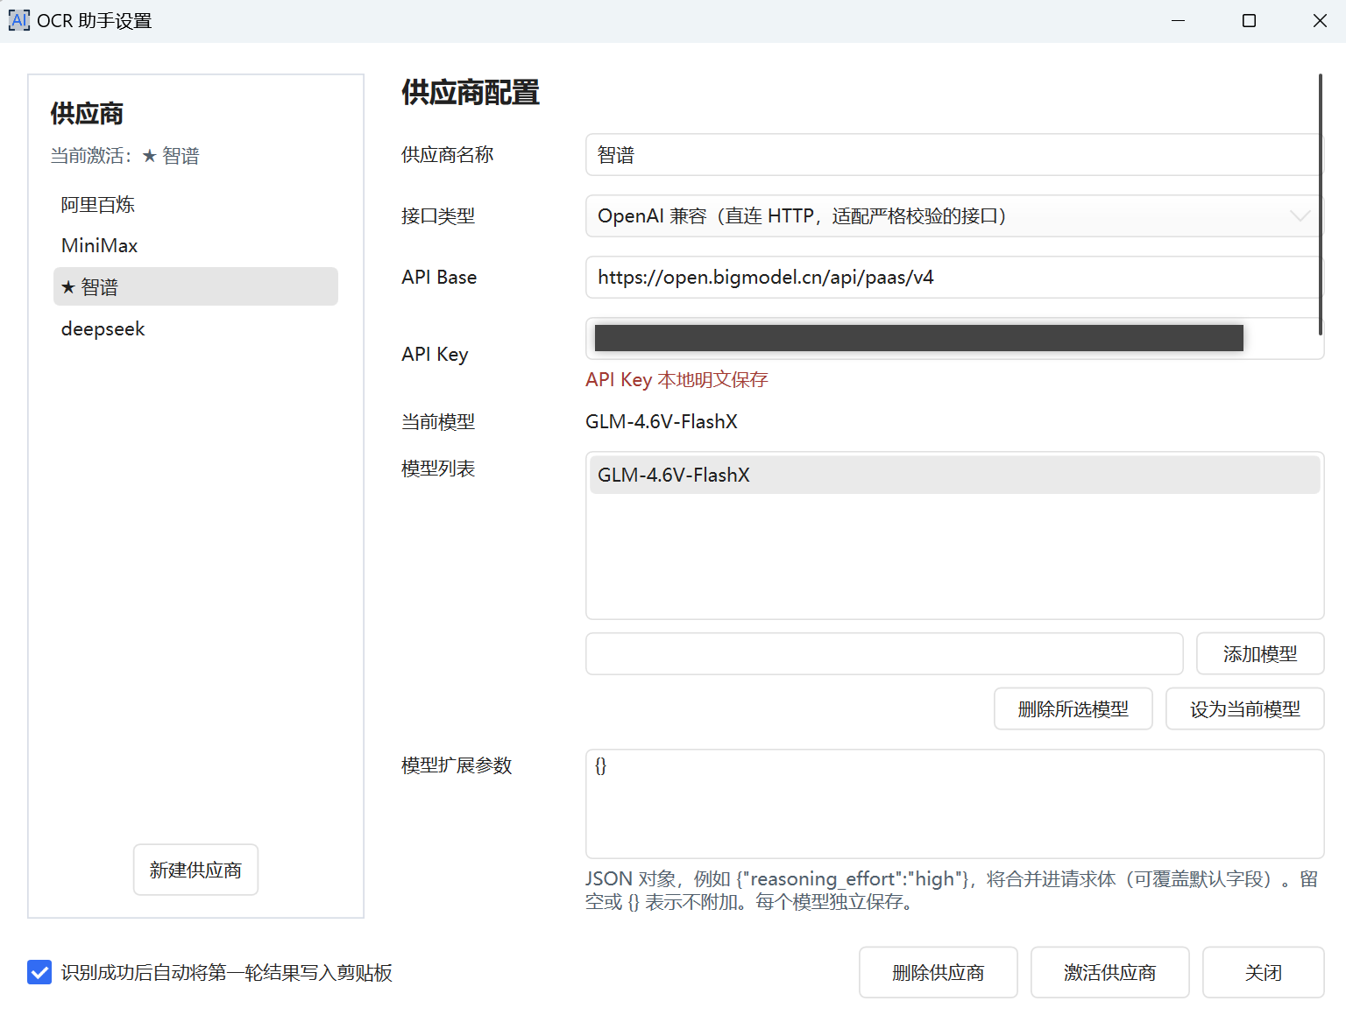Select deepseek in the provider list
Viewport: 1346px width, 1022px height.
point(195,328)
